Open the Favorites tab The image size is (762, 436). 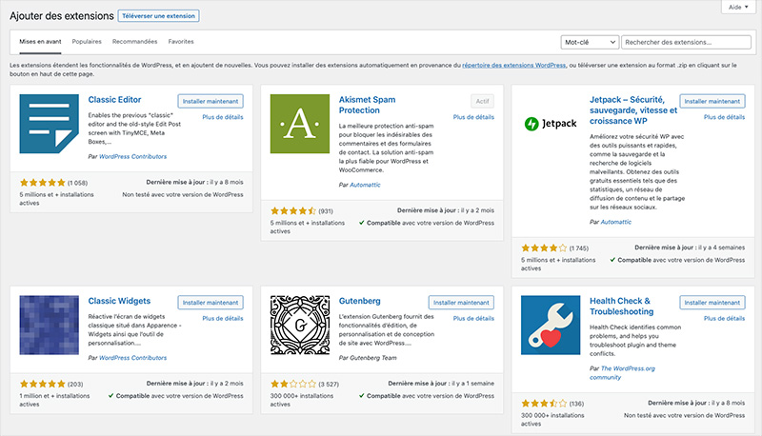[181, 42]
